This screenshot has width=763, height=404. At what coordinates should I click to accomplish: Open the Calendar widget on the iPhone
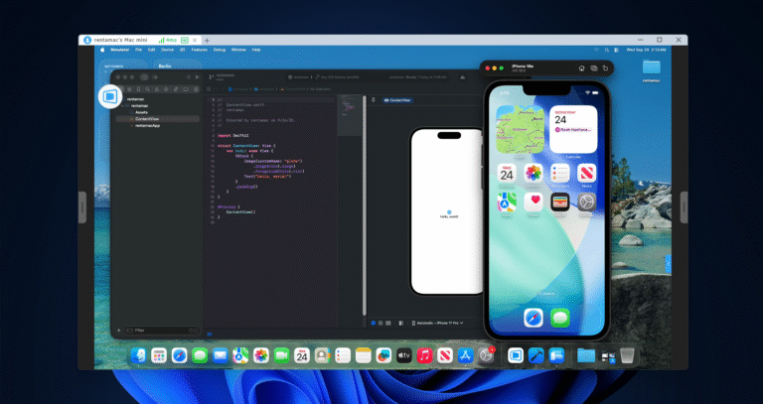click(x=573, y=128)
